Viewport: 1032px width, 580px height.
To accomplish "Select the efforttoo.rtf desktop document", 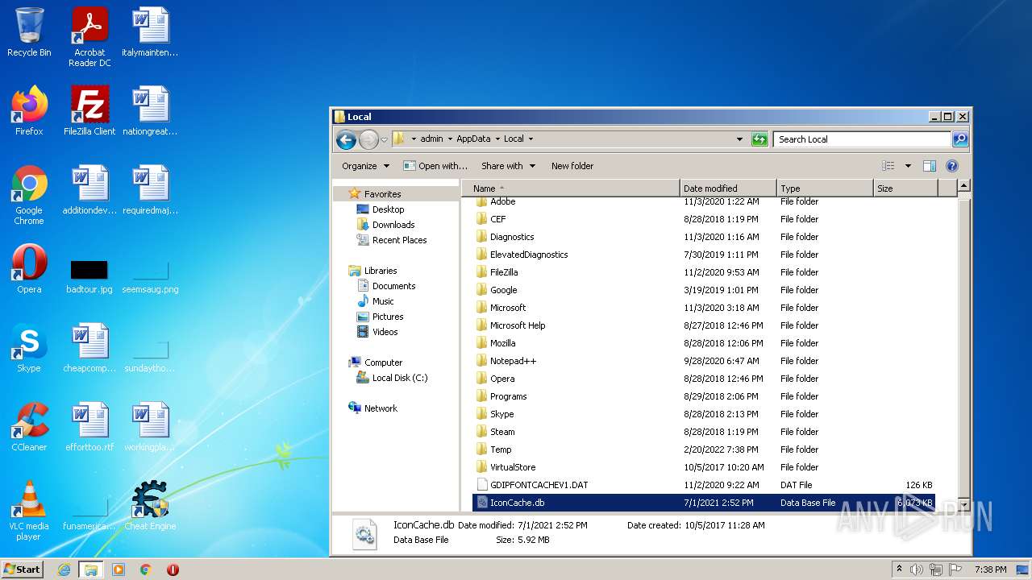I will 89,427.
